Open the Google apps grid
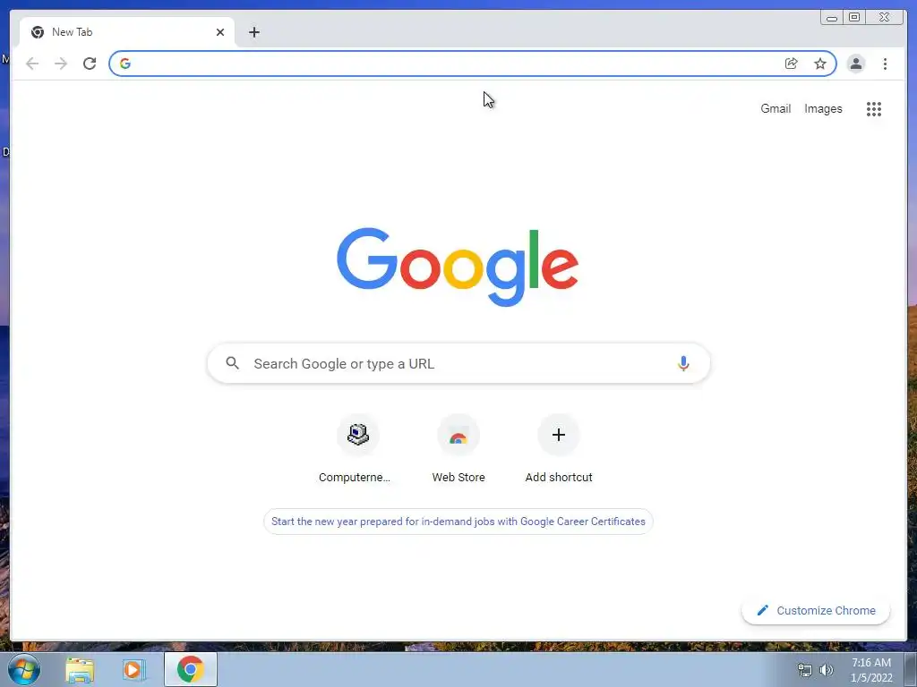 point(874,108)
